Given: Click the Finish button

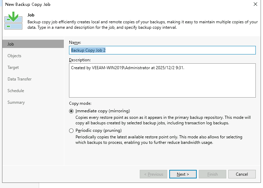Looking at the screenshot, I should [213, 174].
